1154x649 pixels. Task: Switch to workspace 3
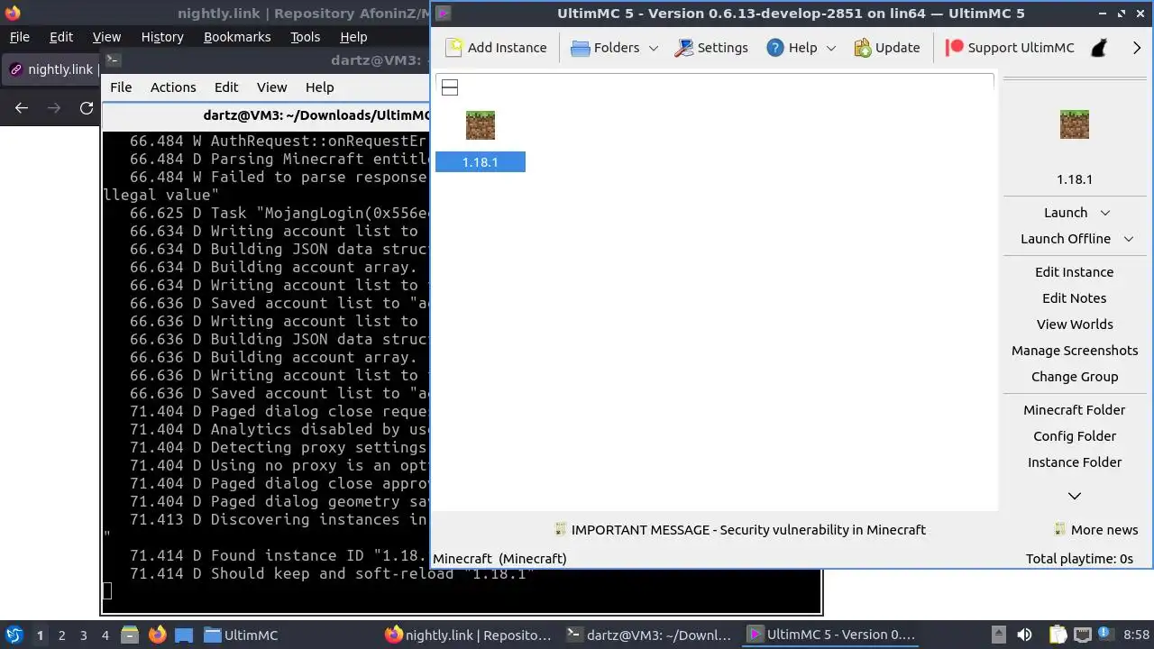(83, 635)
